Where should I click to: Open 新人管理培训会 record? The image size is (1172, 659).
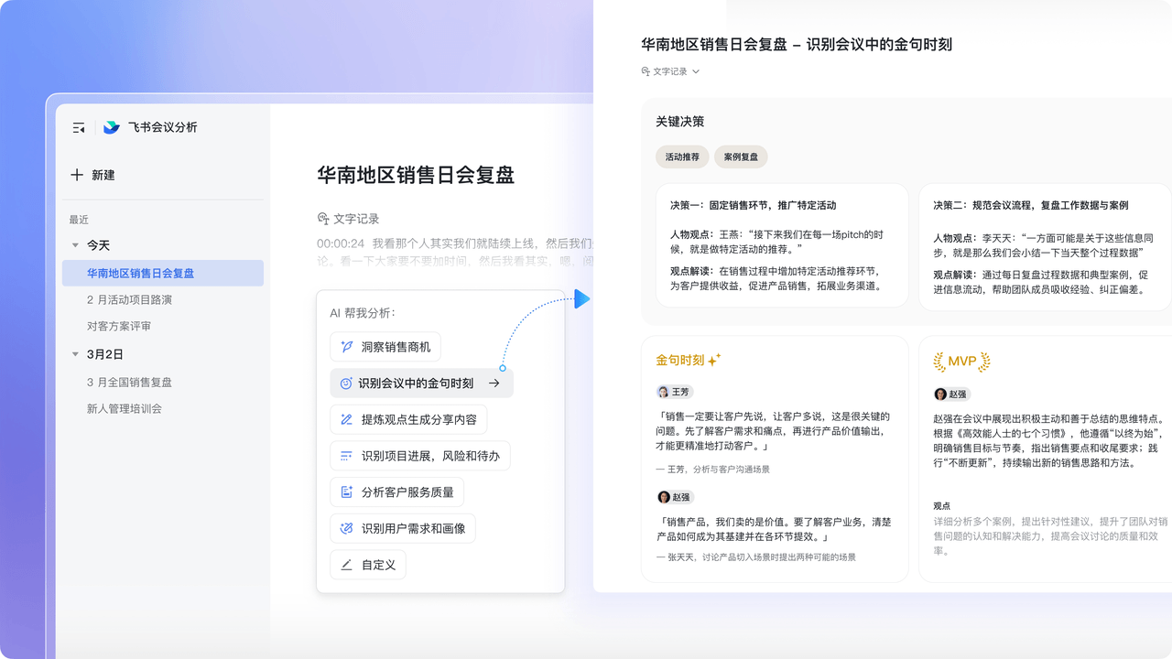(124, 408)
